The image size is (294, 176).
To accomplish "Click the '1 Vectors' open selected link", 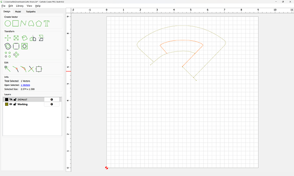I will click(x=25, y=85).
